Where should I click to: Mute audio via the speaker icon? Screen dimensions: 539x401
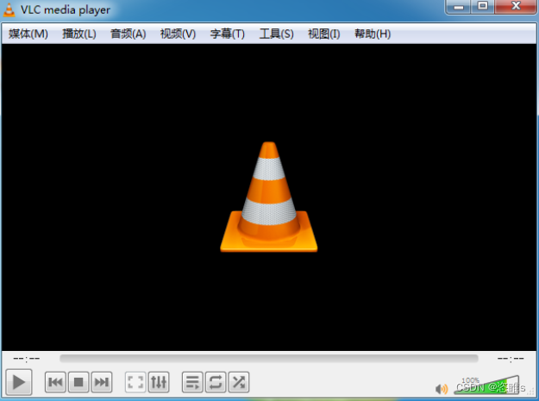point(442,389)
